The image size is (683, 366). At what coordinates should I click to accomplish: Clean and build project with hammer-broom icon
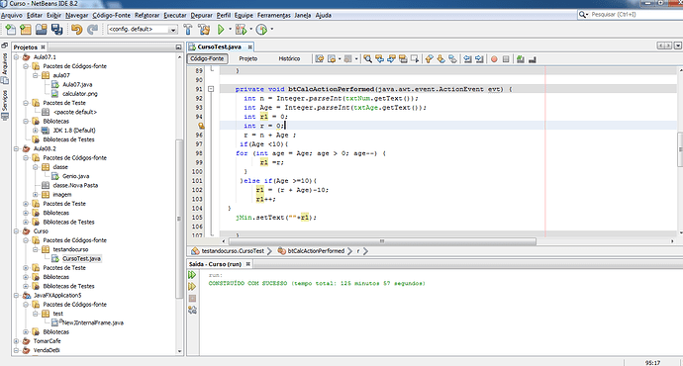pos(204,29)
